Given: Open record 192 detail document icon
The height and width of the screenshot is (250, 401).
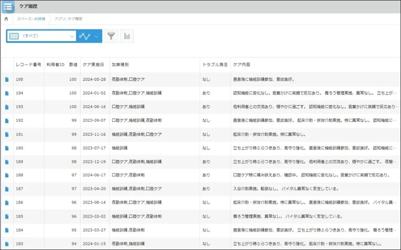Looking at the screenshot, I should (x=7, y=120).
